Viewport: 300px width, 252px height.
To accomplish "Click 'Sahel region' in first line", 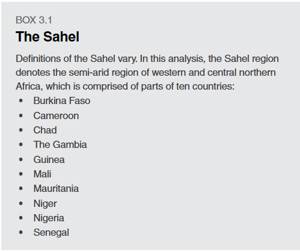I will (x=251, y=59).
